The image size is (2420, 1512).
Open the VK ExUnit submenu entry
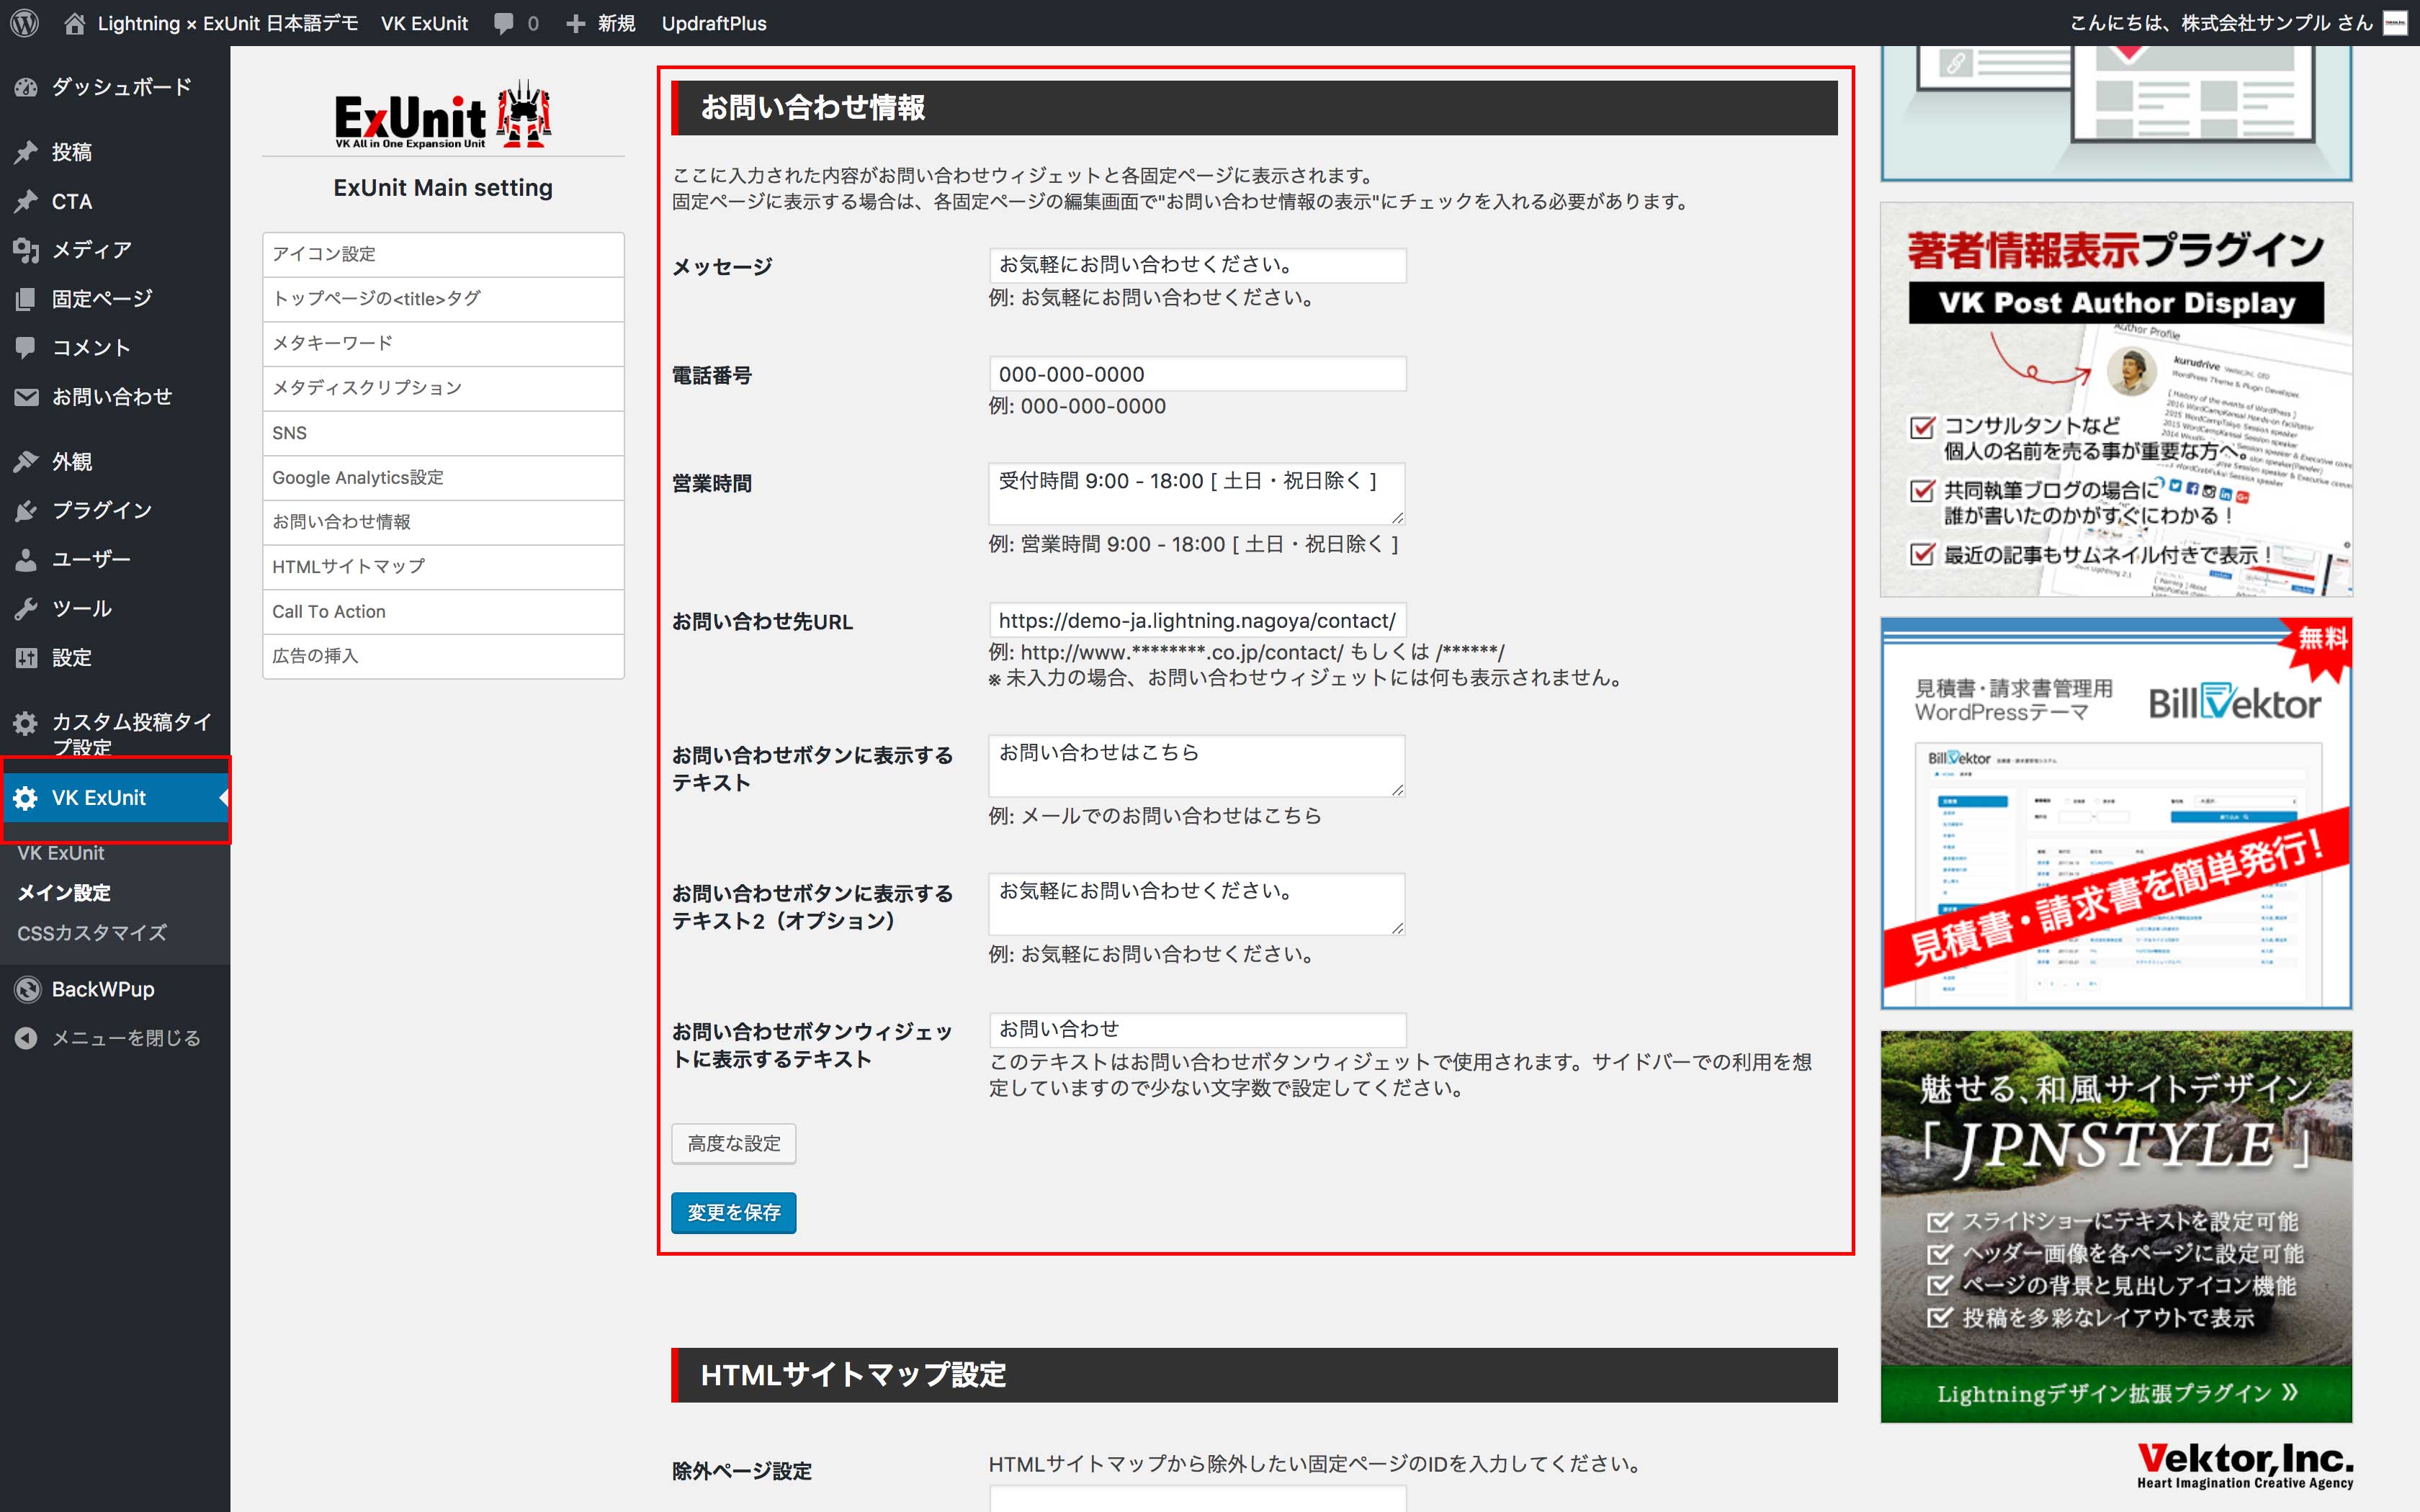[60, 853]
